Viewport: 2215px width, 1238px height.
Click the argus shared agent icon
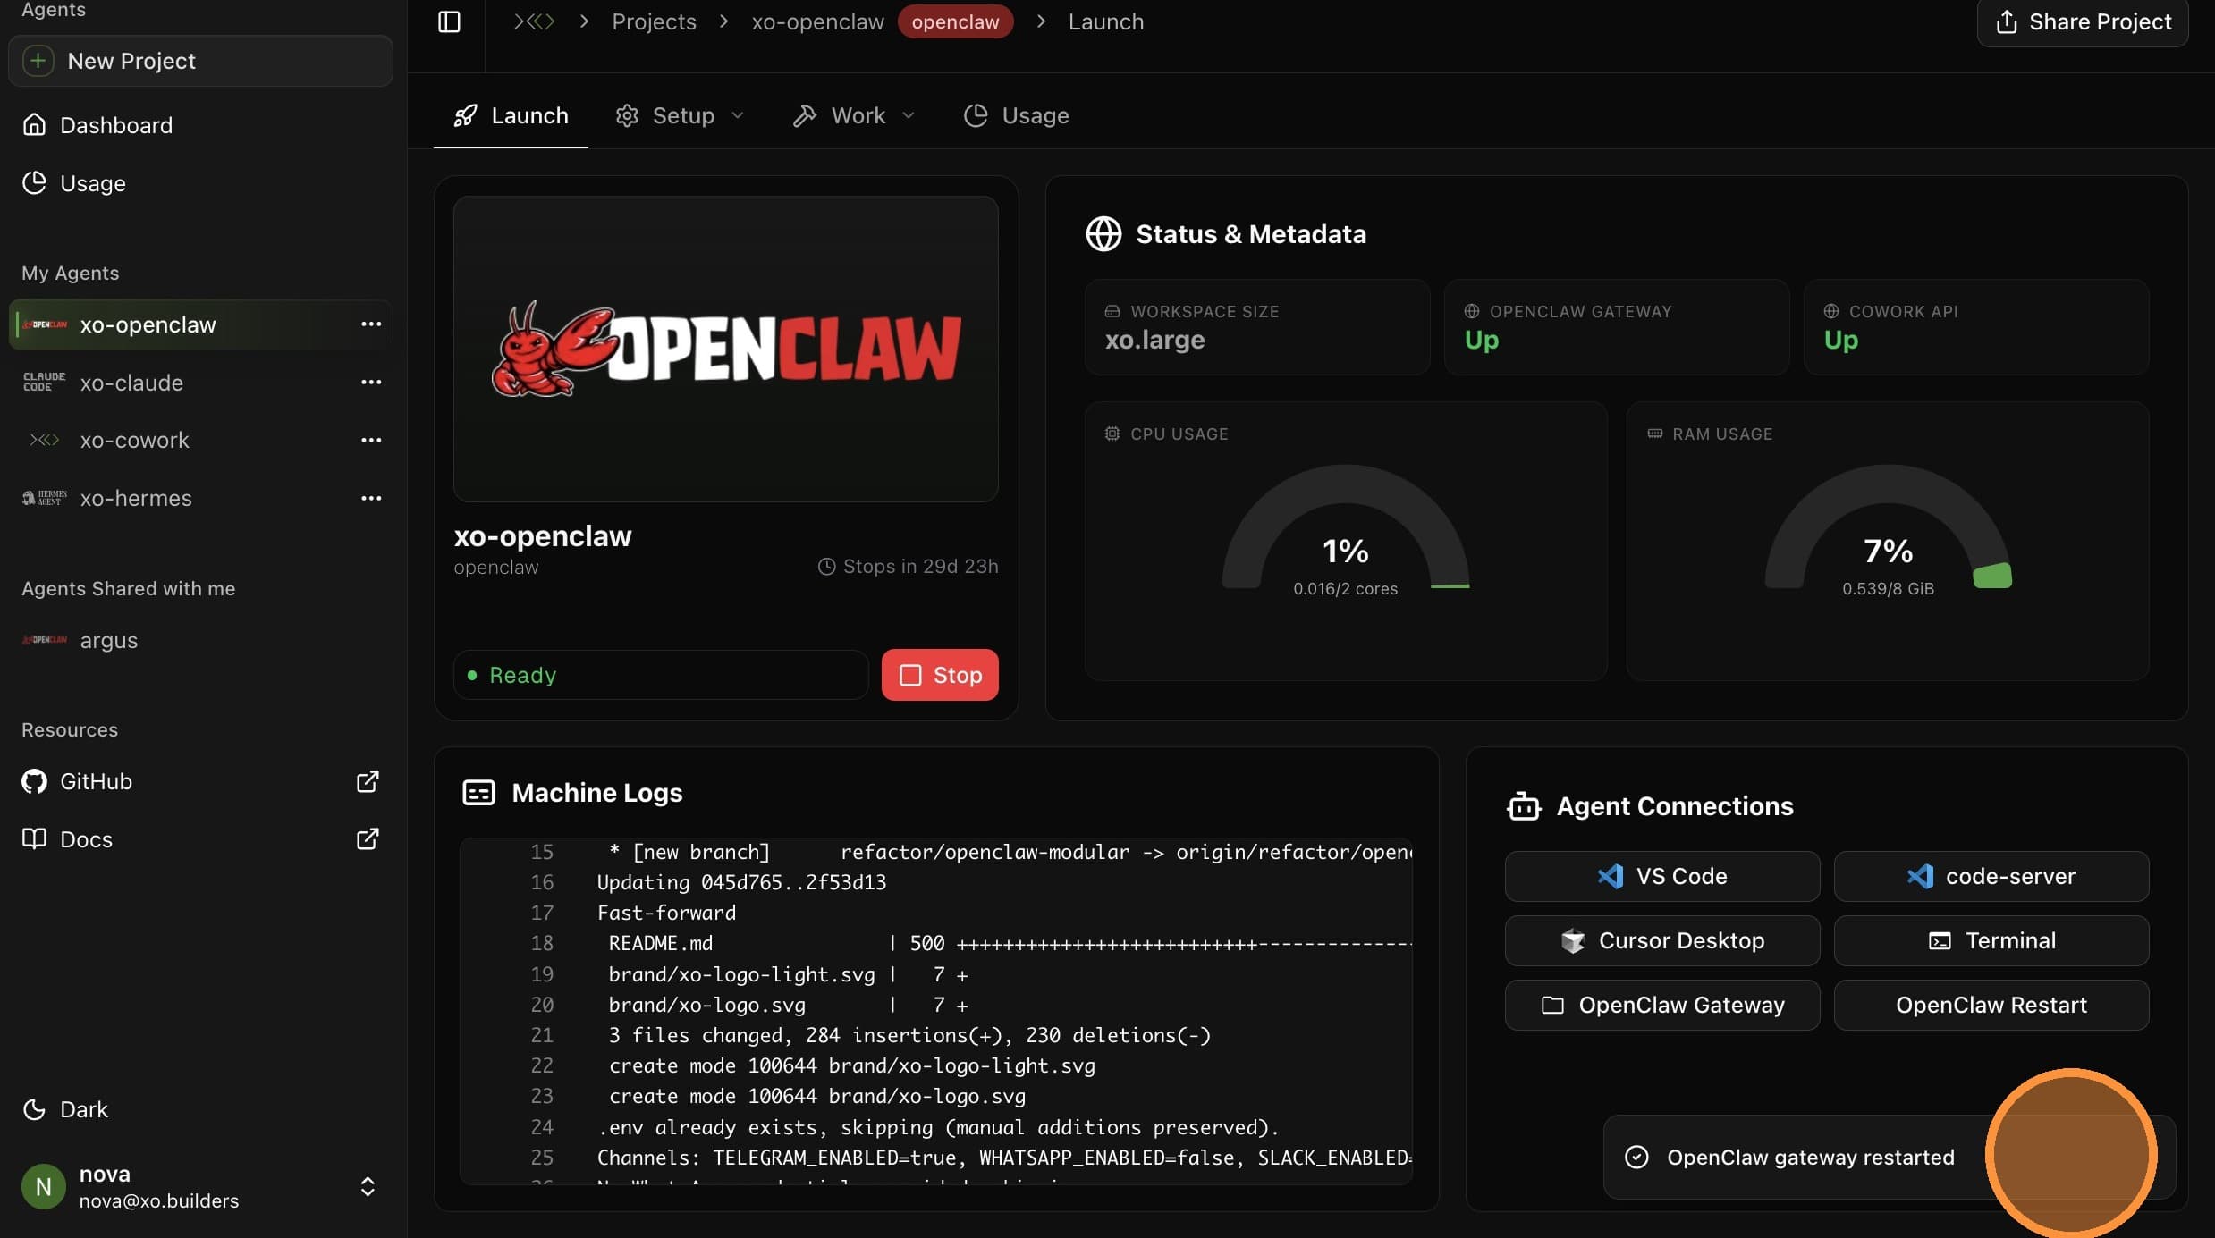click(x=44, y=640)
